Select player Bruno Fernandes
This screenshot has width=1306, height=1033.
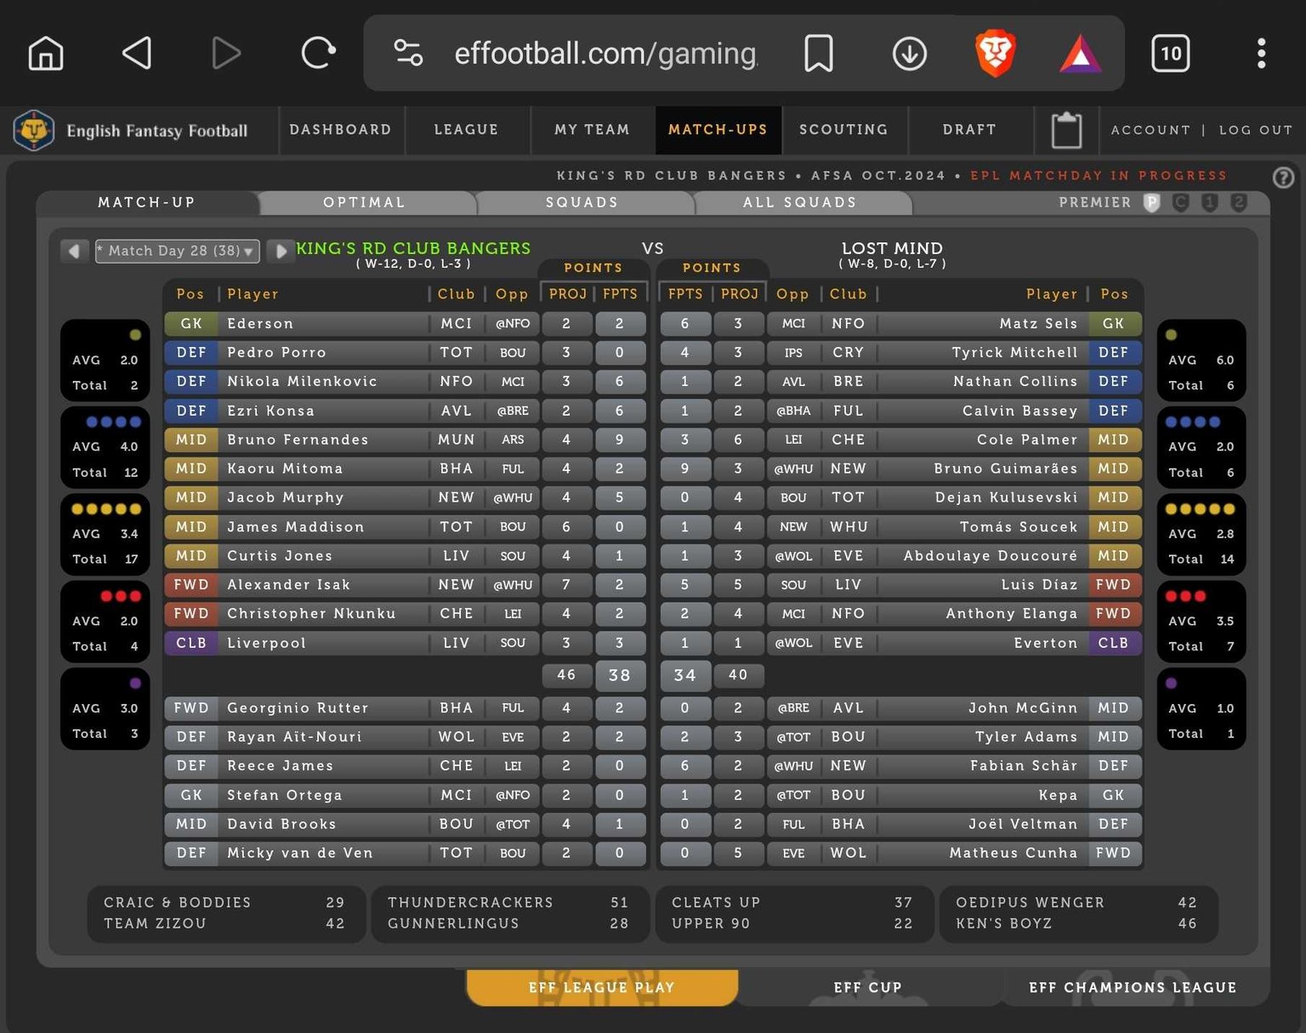point(298,440)
